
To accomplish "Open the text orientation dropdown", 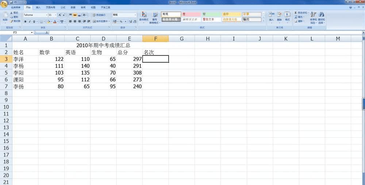I will [85, 15].
